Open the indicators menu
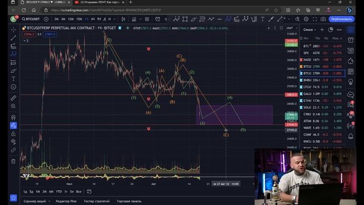This screenshot has height=205, width=364. pyautogui.click(x=134, y=19)
